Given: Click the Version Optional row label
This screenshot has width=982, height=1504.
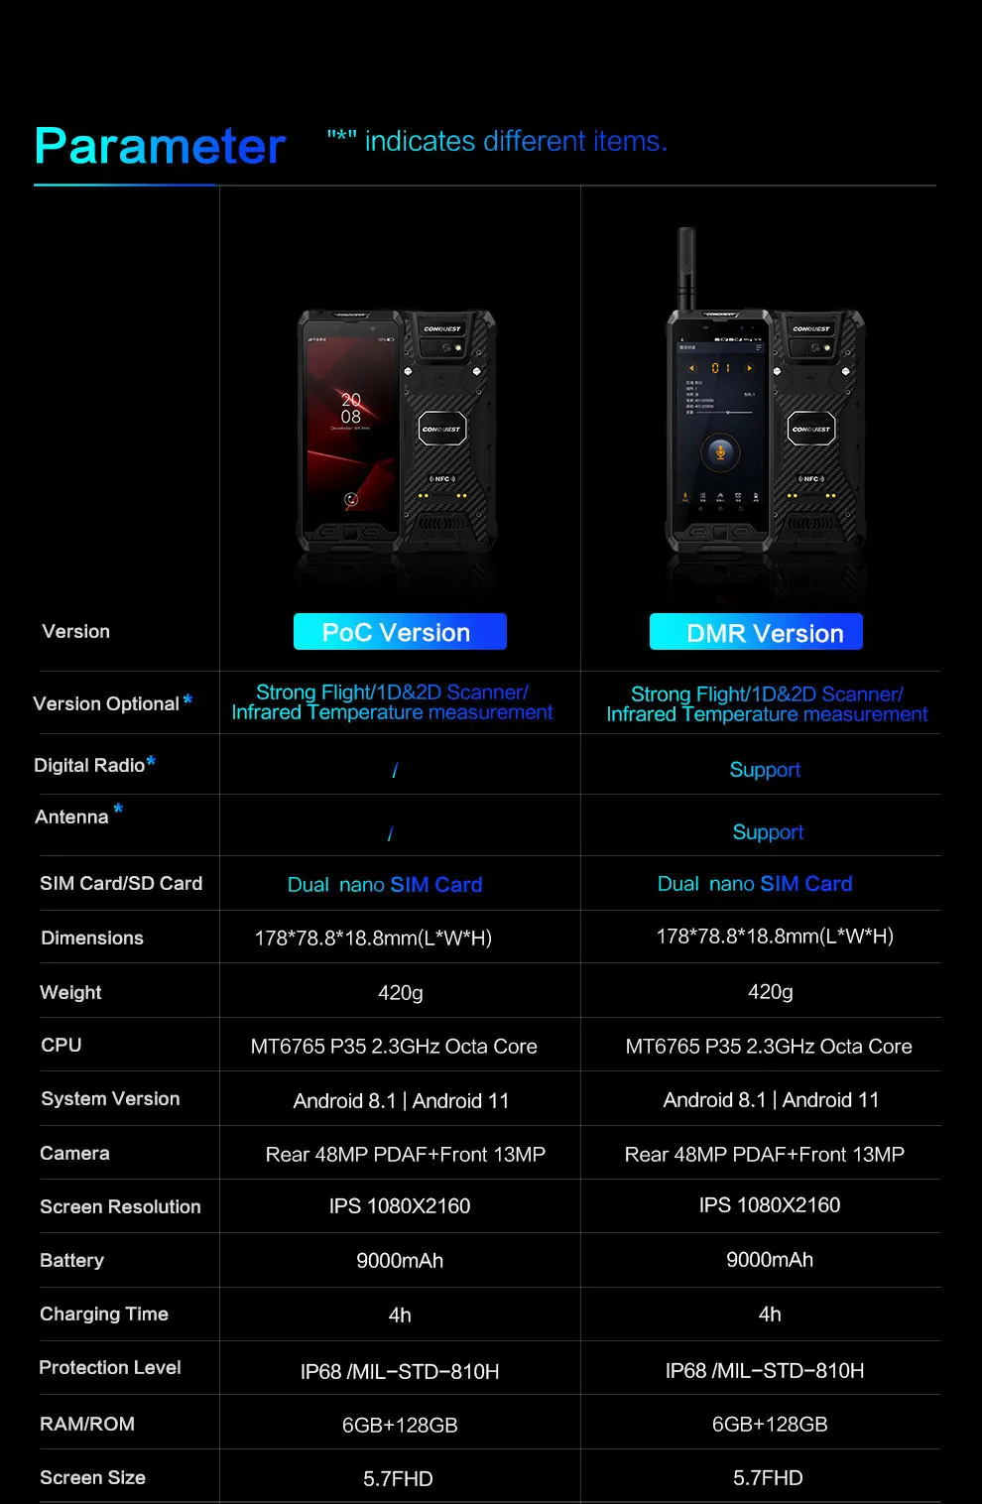Looking at the screenshot, I should (106, 703).
